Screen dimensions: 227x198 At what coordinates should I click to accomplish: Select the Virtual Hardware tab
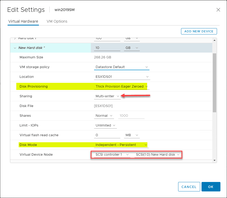(23, 21)
